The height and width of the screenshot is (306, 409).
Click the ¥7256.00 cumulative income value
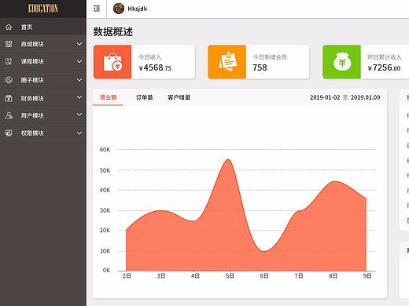coord(384,67)
